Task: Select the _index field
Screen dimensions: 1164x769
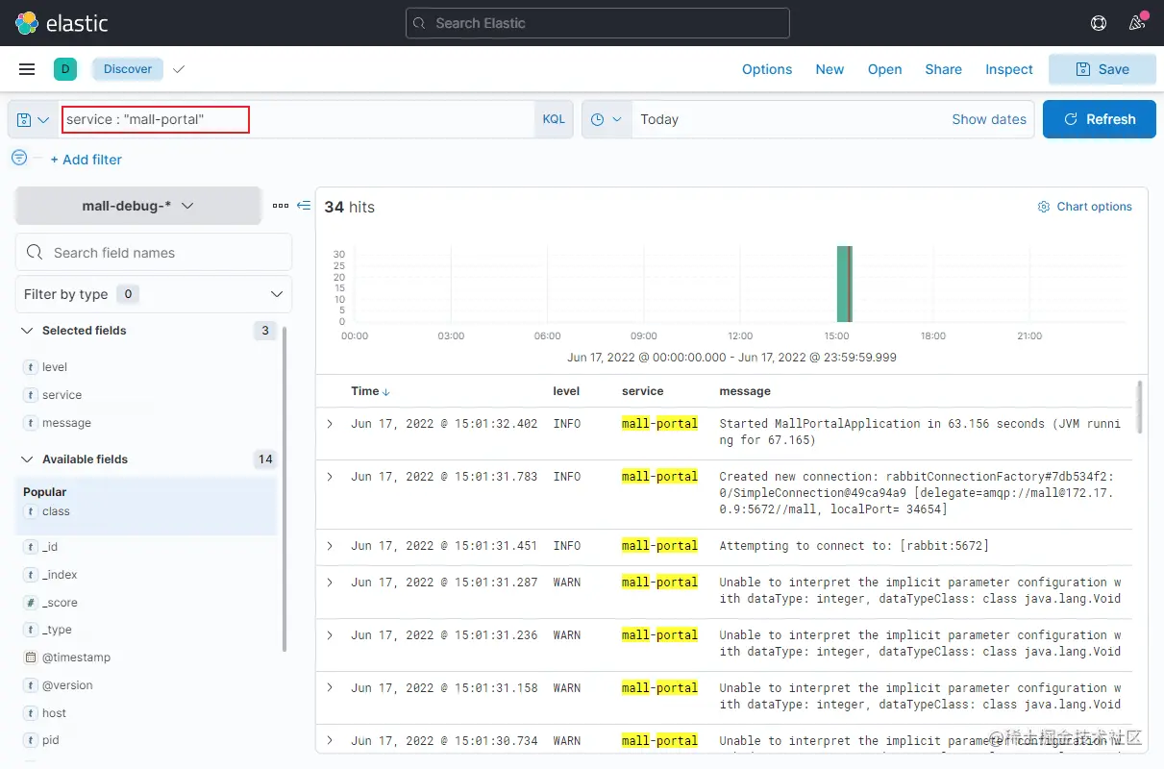Action: point(60,575)
